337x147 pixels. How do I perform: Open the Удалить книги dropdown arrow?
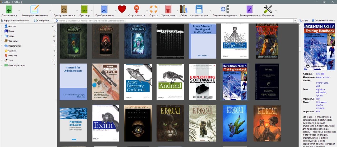(178, 11)
